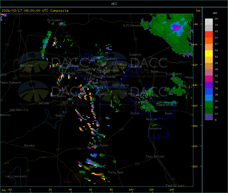Viewport: 228px width, 193px height.
Task: Click the Guico place label
Action: tap(155, 71)
